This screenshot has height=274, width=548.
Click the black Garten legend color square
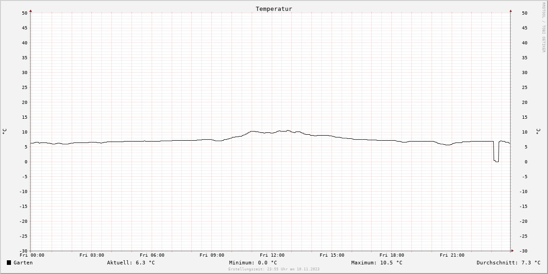point(9,263)
